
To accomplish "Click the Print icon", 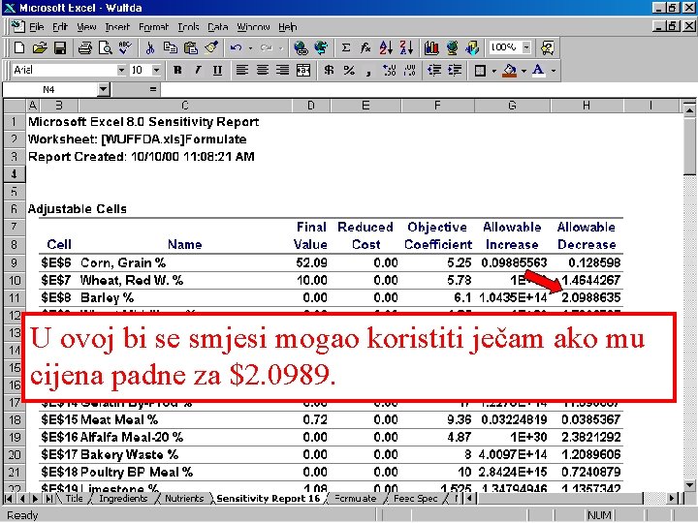I will (84, 47).
